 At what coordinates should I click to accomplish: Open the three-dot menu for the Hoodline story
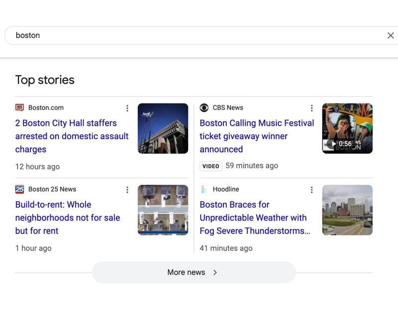coord(312,190)
